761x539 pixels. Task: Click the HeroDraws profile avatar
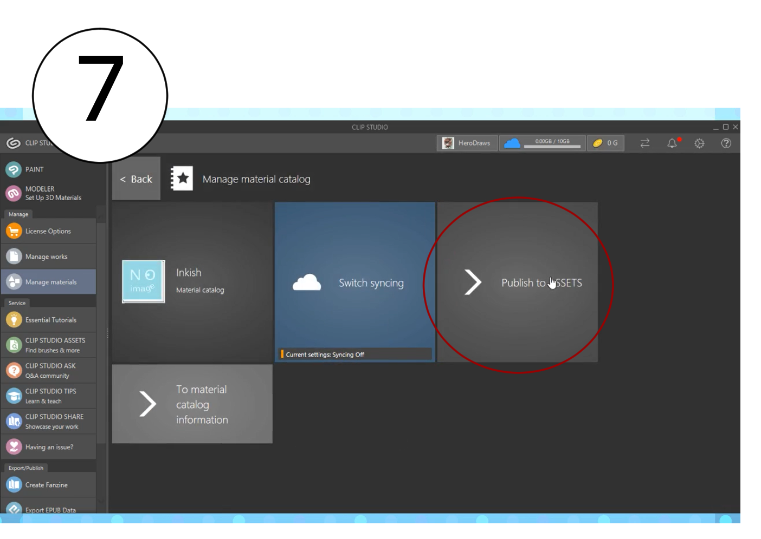pyautogui.click(x=448, y=143)
